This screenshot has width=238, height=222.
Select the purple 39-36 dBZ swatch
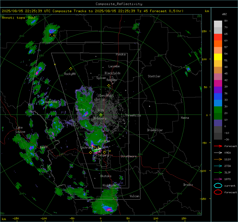pos(218,90)
